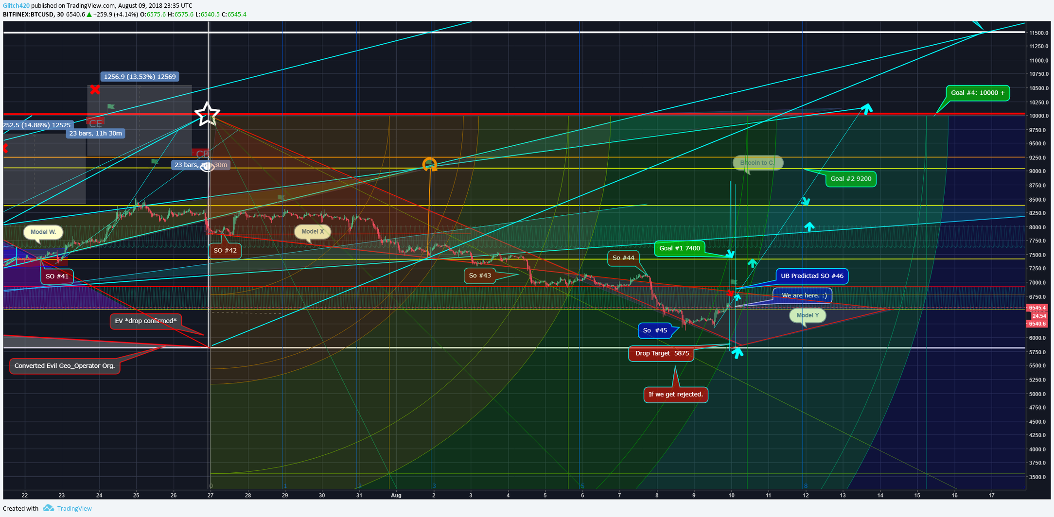This screenshot has height=517, width=1054.
Task: Click the red price tag 6540.6
Action: click(1037, 324)
